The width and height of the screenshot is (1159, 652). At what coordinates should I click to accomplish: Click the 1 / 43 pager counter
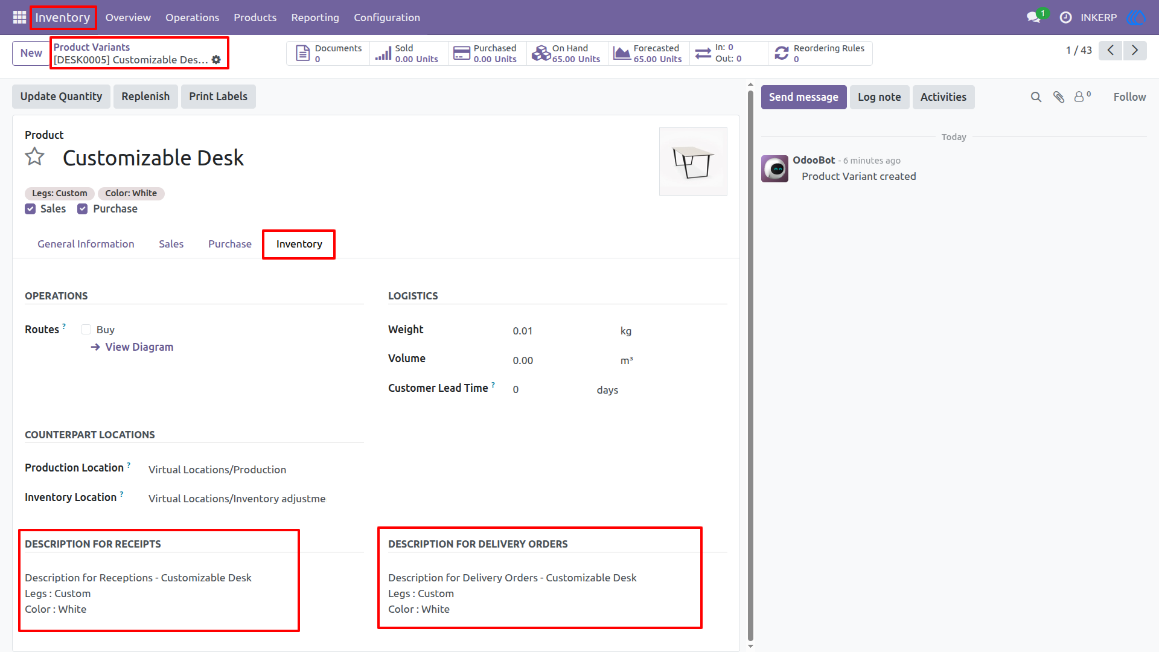1079,50
